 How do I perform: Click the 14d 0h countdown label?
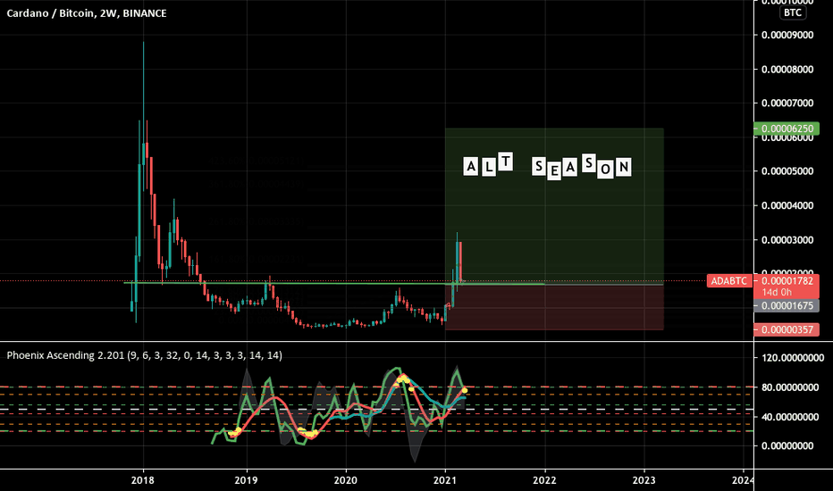776,293
